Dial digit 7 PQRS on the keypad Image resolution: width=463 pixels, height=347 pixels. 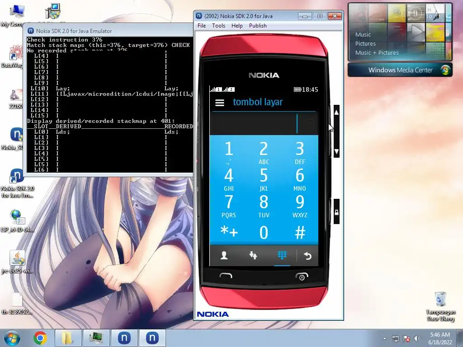pyautogui.click(x=228, y=206)
